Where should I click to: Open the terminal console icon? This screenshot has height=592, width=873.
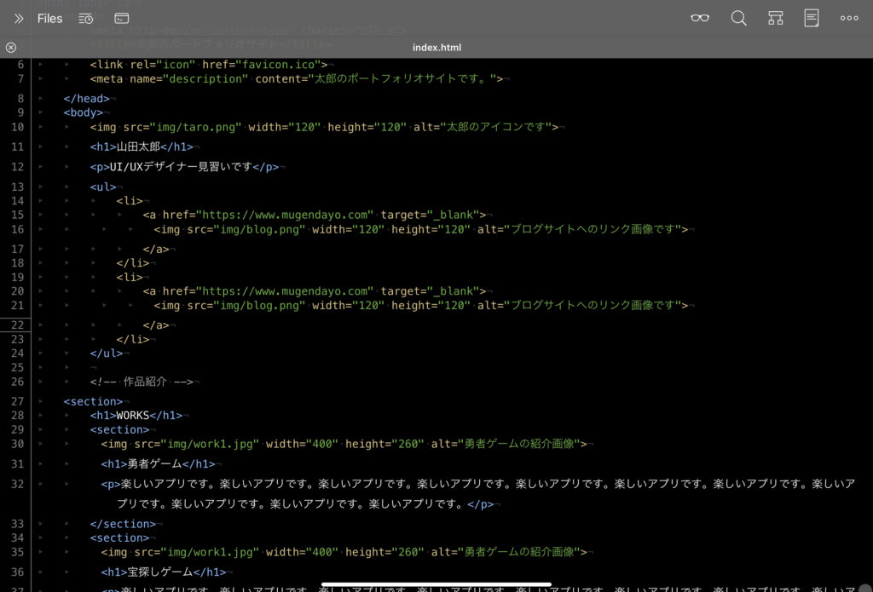122,18
